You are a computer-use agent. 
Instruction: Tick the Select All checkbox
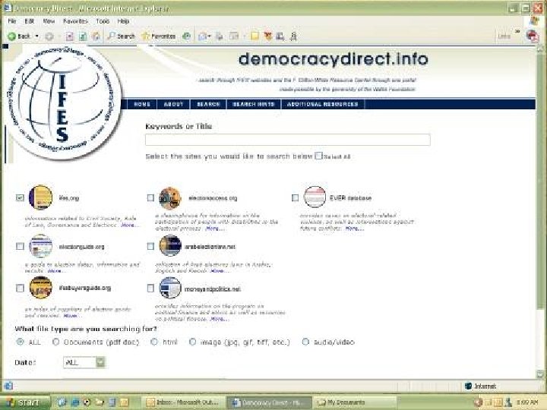coord(318,156)
